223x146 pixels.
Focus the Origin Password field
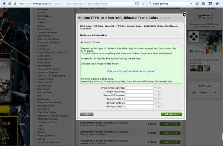tap(140, 91)
